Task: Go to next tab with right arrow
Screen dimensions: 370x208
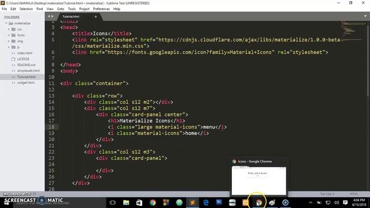Action: click(x=53, y=16)
